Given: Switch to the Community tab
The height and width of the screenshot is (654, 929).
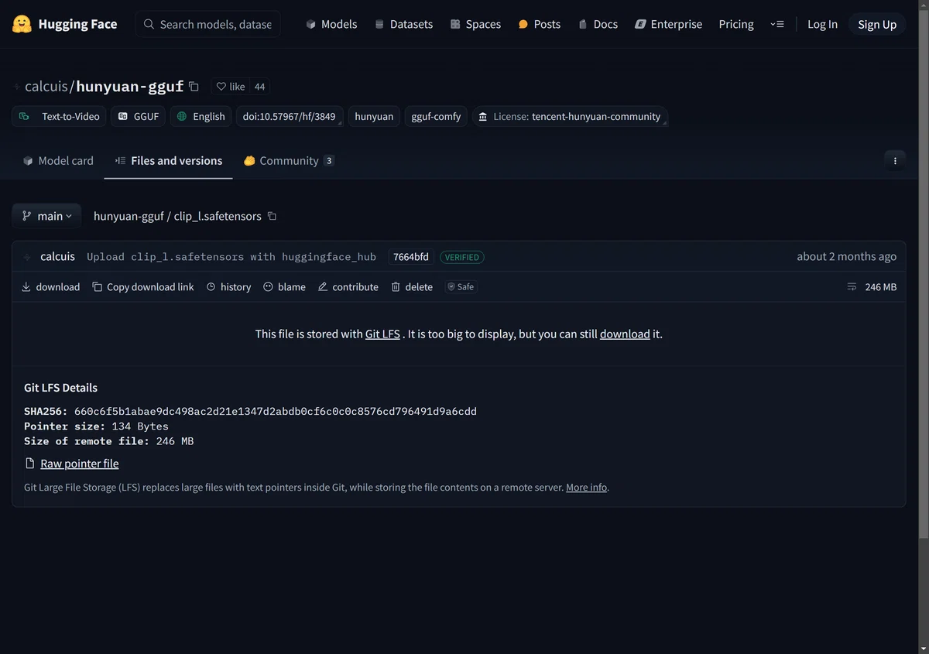Looking at the screenshot, I should [289, 160].
